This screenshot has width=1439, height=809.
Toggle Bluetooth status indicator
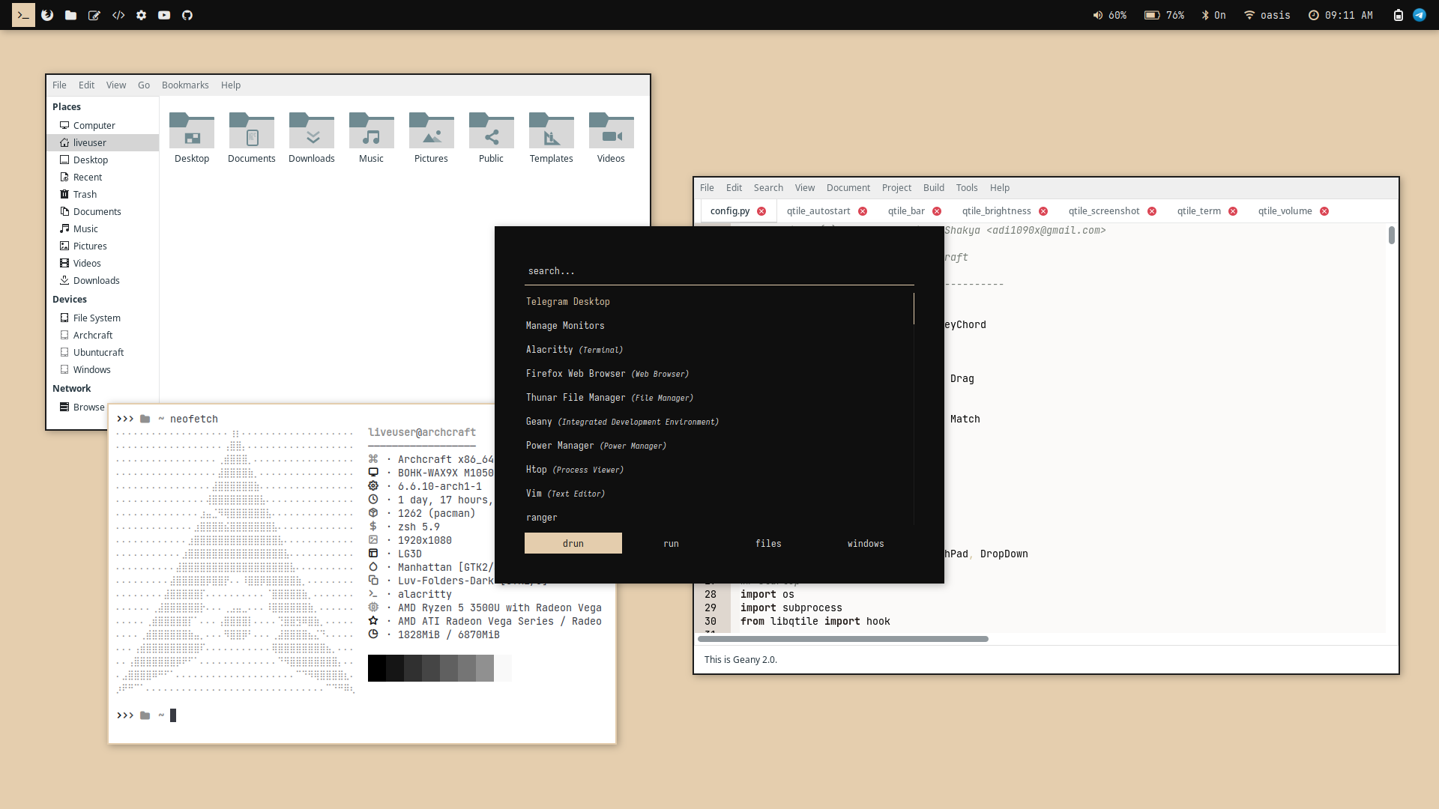tap(1213, 15)
